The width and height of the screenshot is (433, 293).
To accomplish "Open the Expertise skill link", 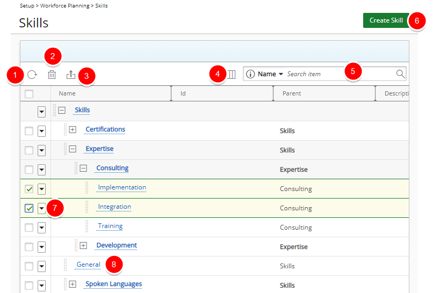I will (99, 149).
